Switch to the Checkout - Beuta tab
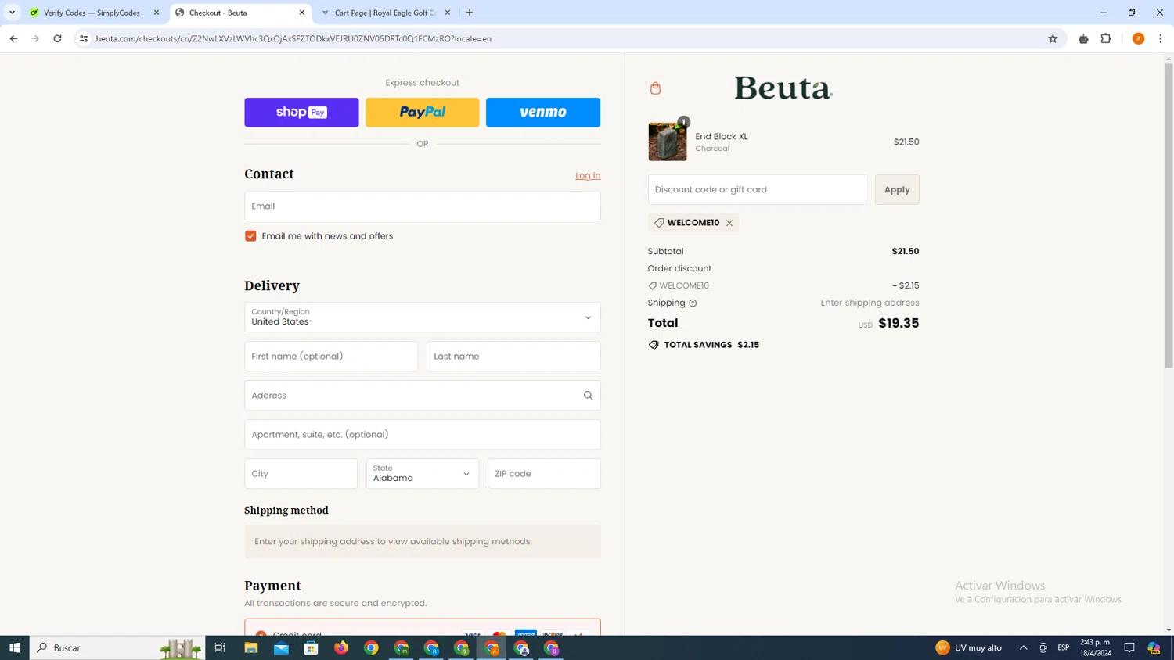 pyautogui.click(x=239, y=13)
